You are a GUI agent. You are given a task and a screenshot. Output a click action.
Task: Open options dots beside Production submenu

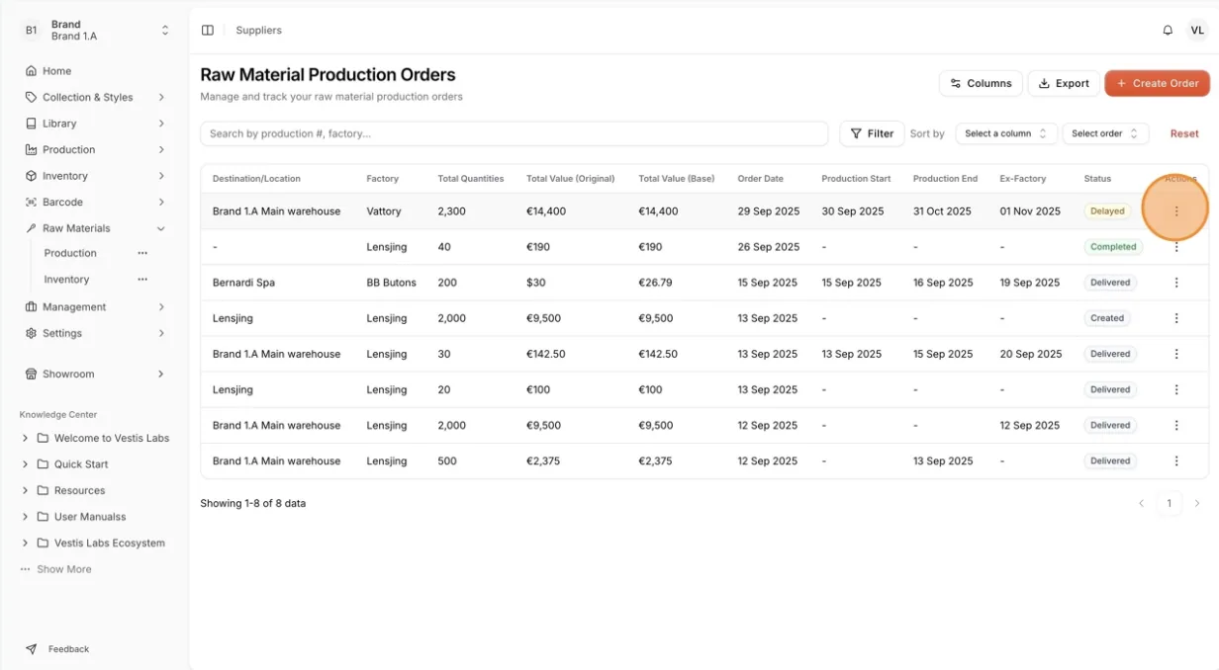tap(142, 254)
